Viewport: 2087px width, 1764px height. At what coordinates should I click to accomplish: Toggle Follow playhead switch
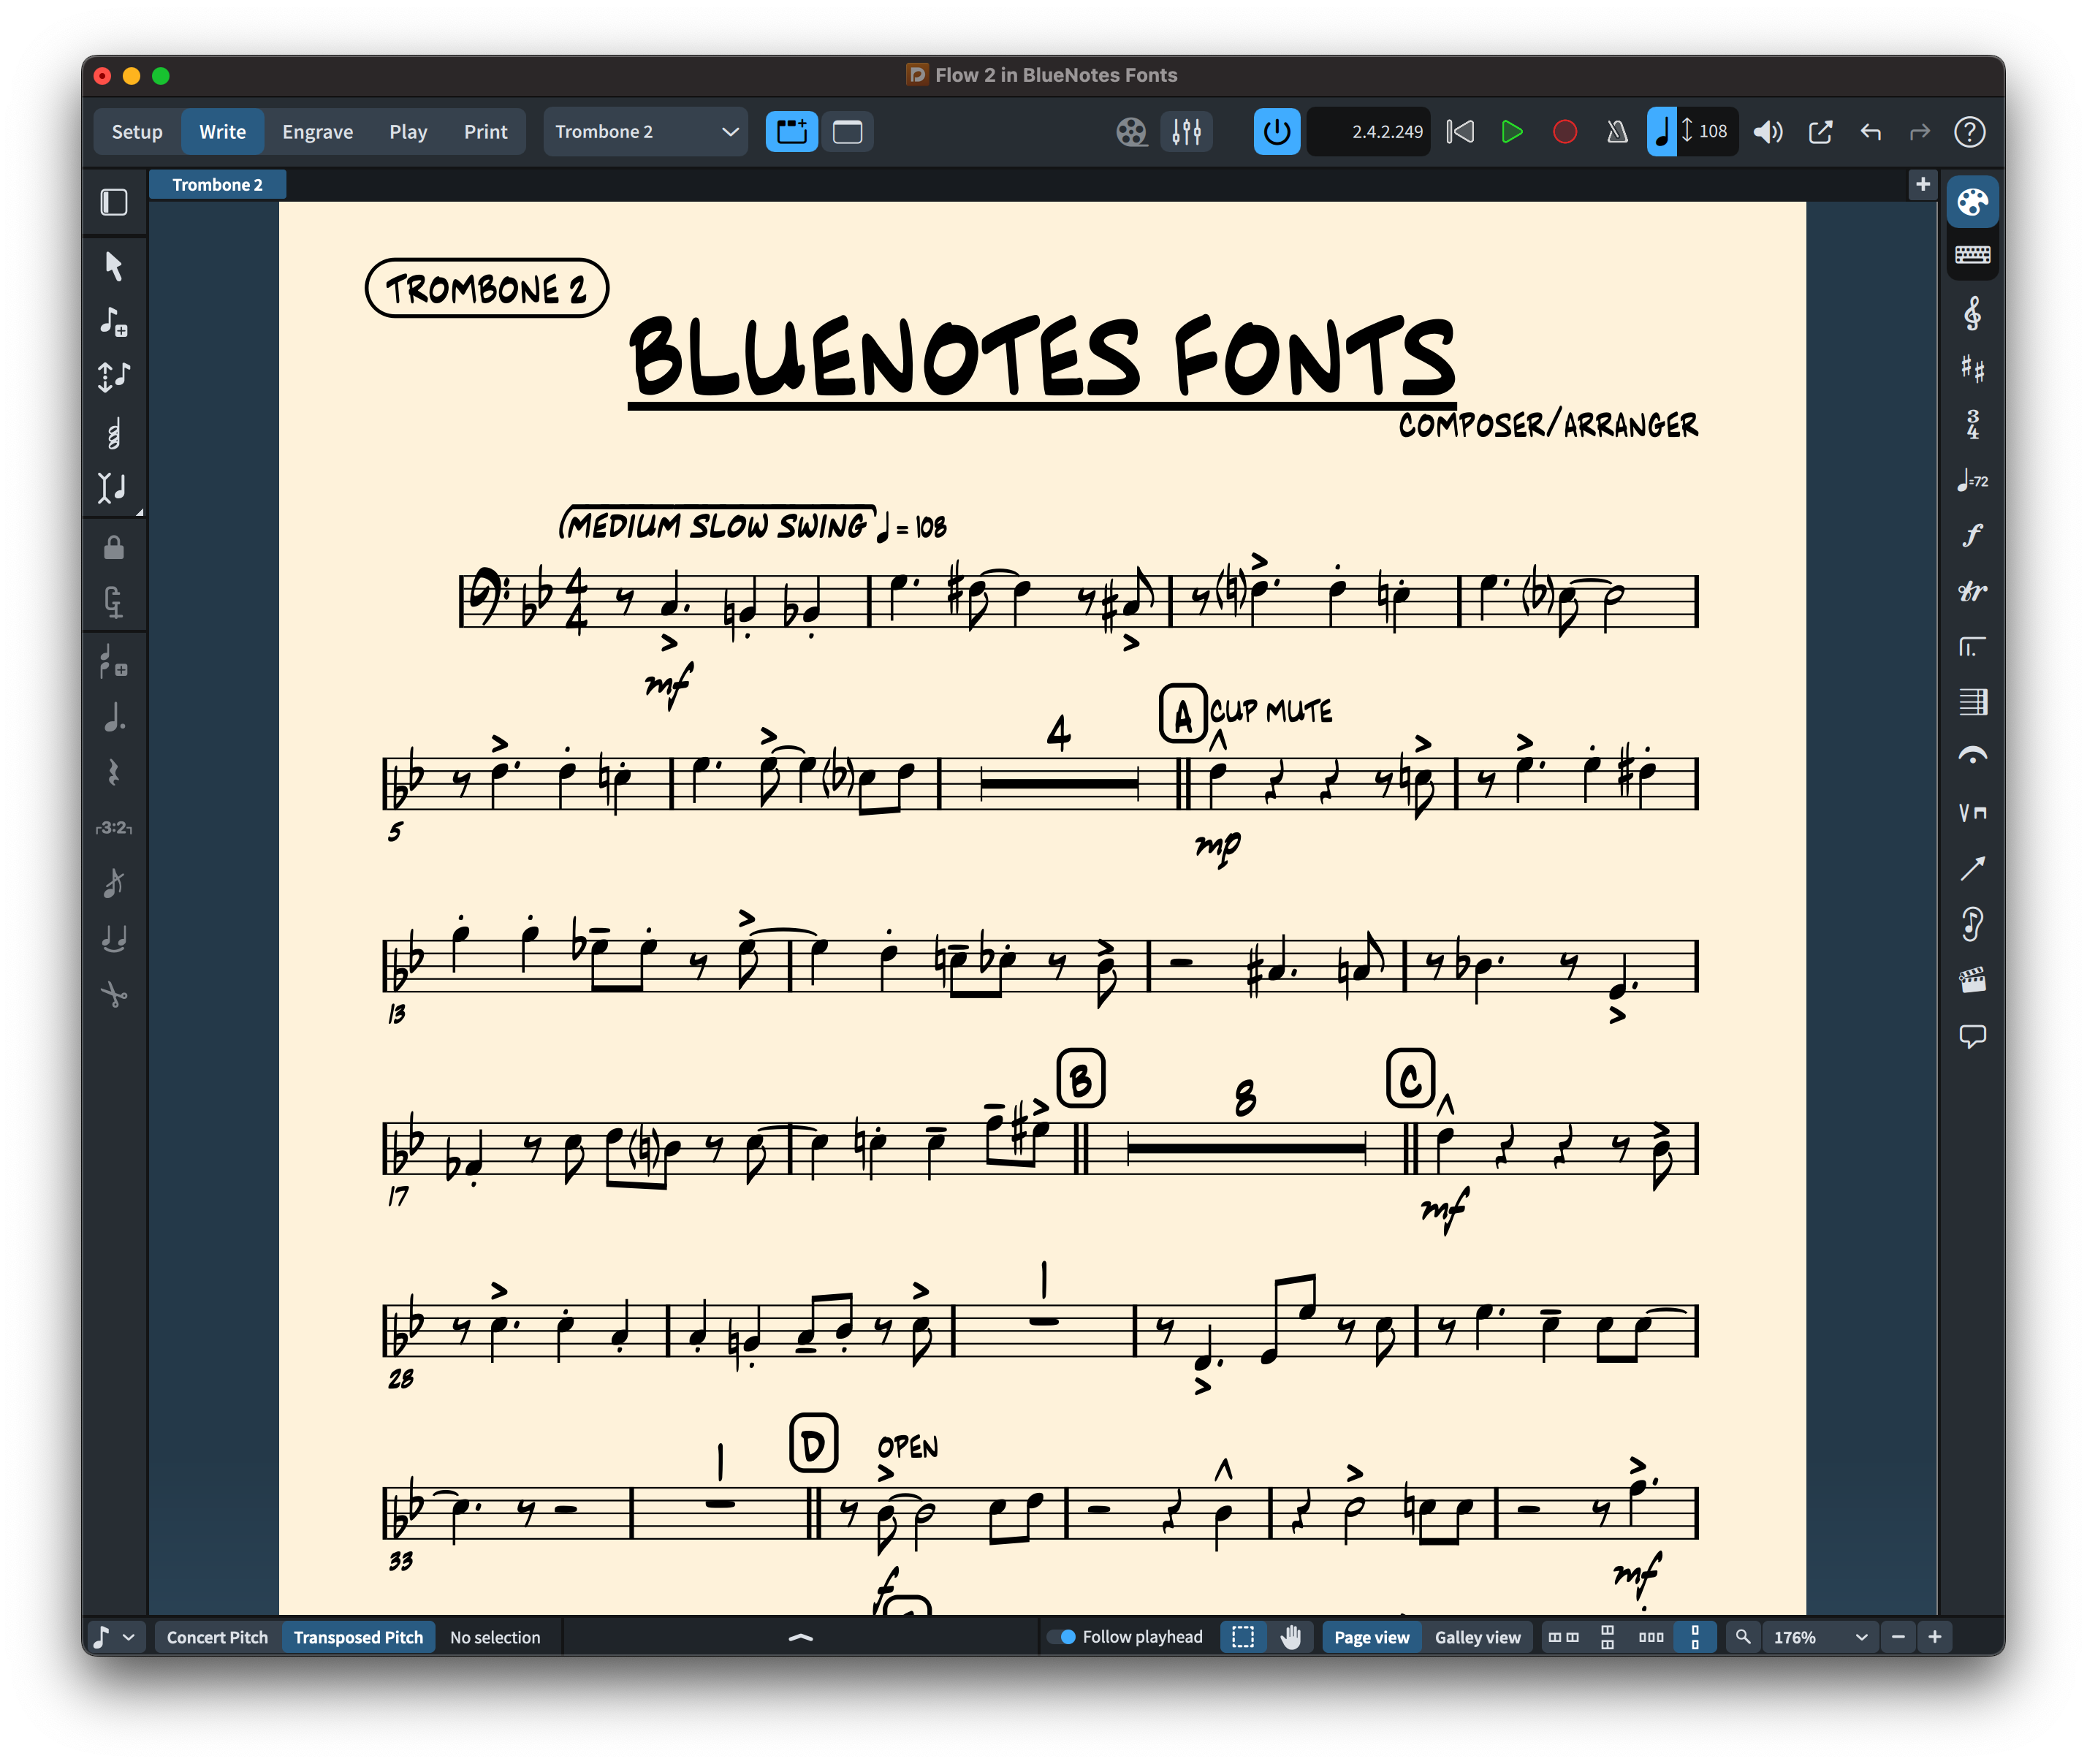1061,1637
